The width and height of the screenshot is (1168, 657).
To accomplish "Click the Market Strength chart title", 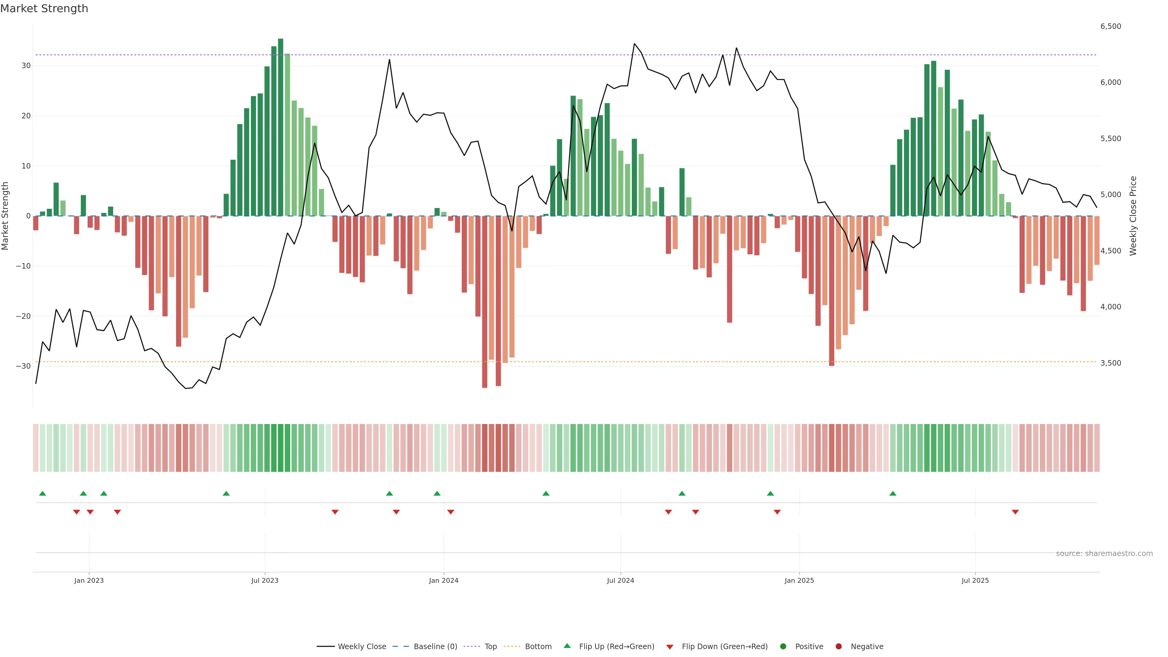I will point(44,9).
